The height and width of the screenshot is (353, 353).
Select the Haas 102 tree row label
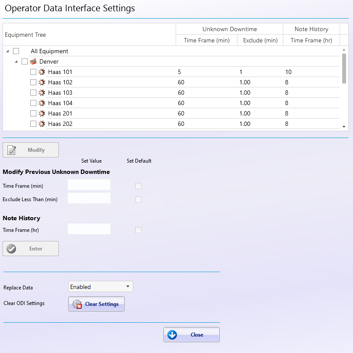[x=60, y=82]
